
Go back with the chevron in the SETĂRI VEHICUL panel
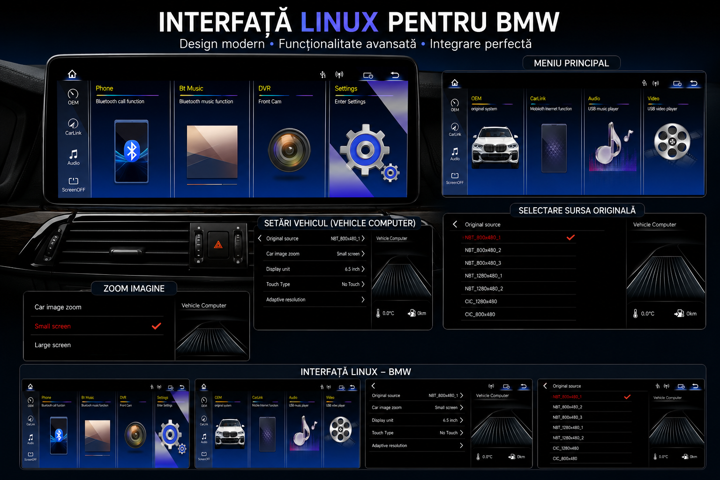tap(260, 238)
